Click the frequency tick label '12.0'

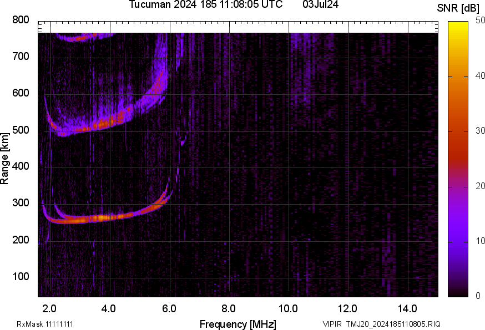click(348, 308)
